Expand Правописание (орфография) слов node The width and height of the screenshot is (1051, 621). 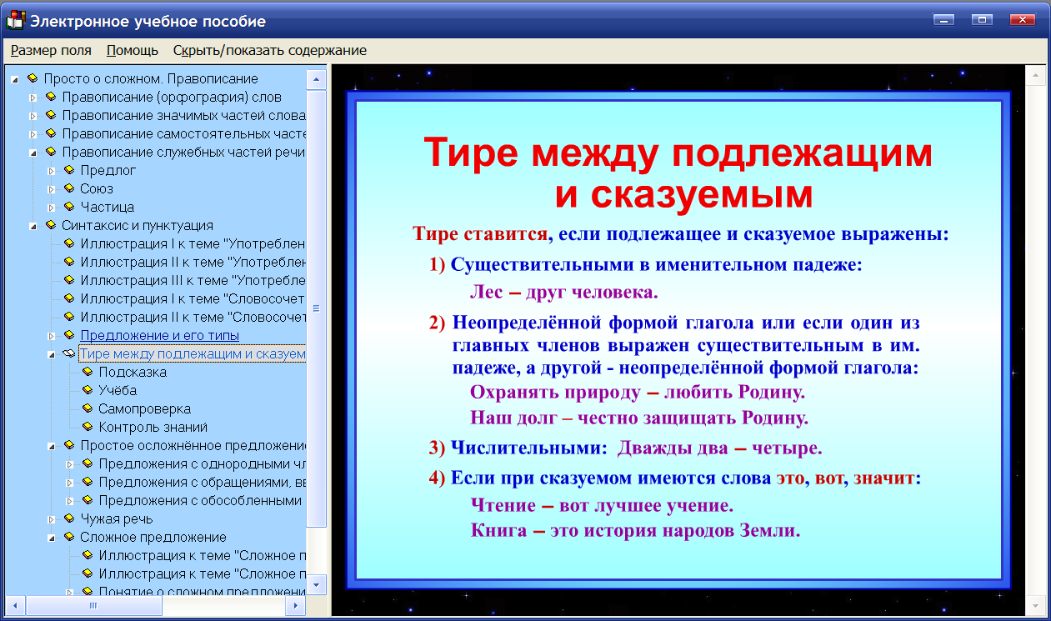(x=33, y=98)
